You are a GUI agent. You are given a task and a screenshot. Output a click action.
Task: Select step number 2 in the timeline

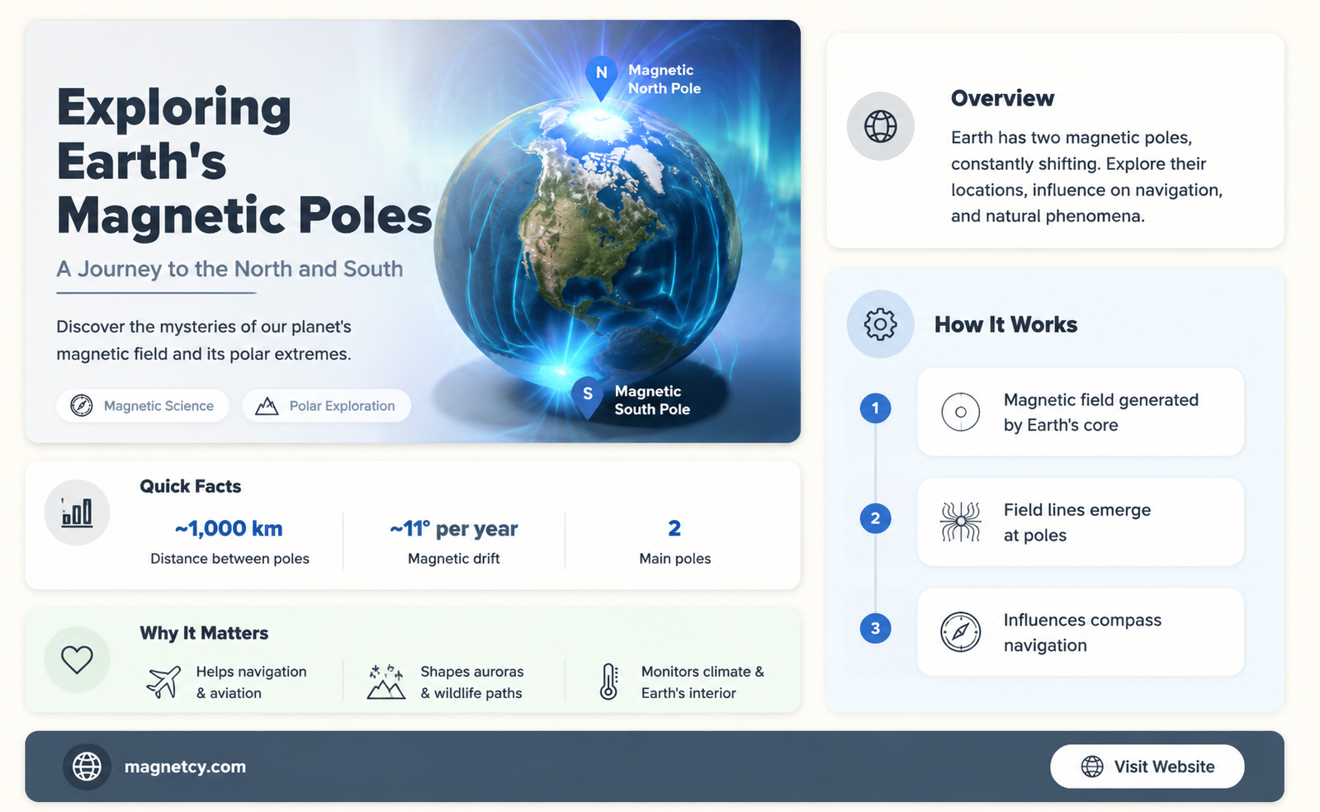(875, 518)
